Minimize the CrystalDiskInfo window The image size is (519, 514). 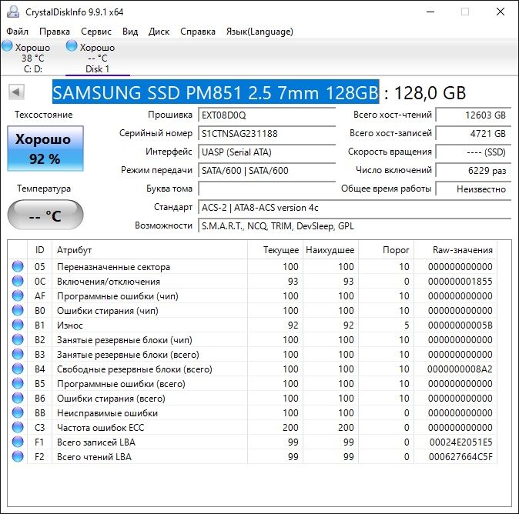(x=430, y=12)
